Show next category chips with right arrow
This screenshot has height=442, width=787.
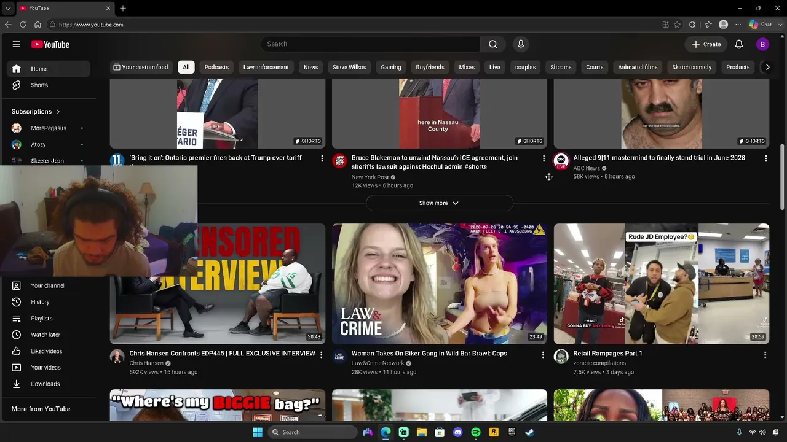[x=767, y=67]
